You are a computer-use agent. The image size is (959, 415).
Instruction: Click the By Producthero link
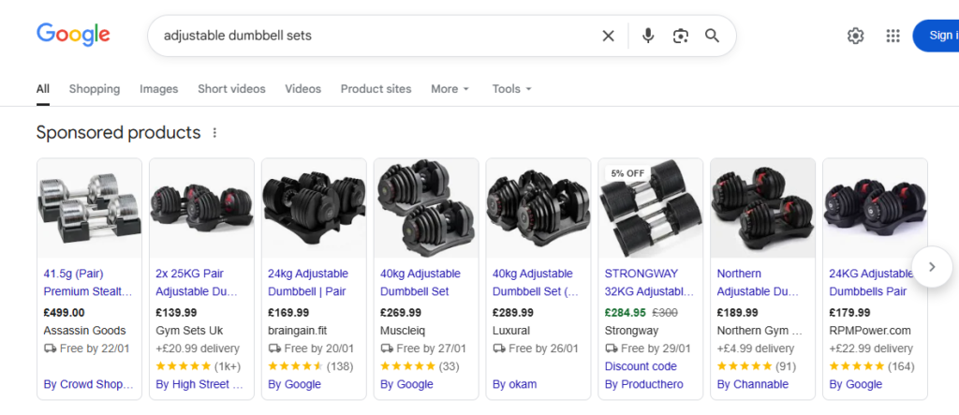tap(644, 384)
